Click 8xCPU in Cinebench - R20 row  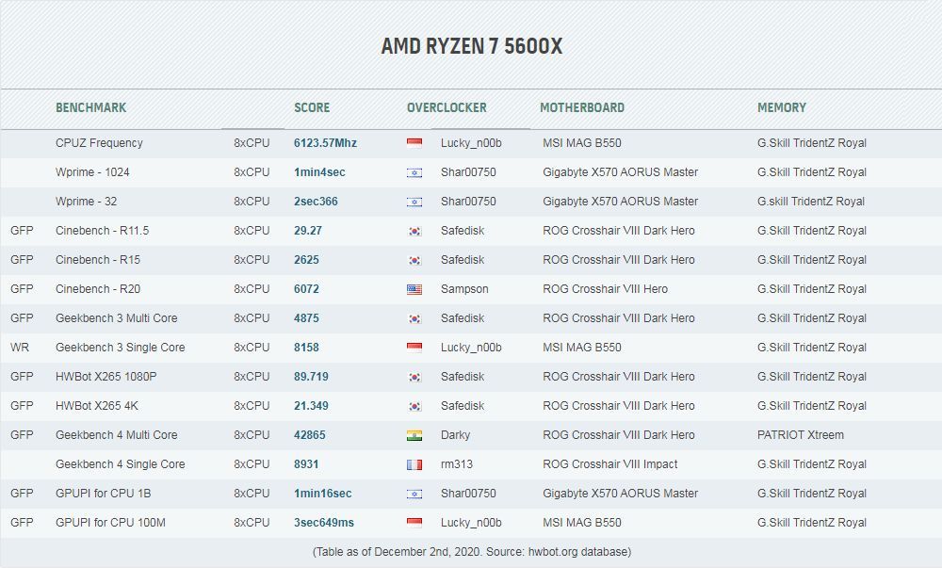point(252,289)
